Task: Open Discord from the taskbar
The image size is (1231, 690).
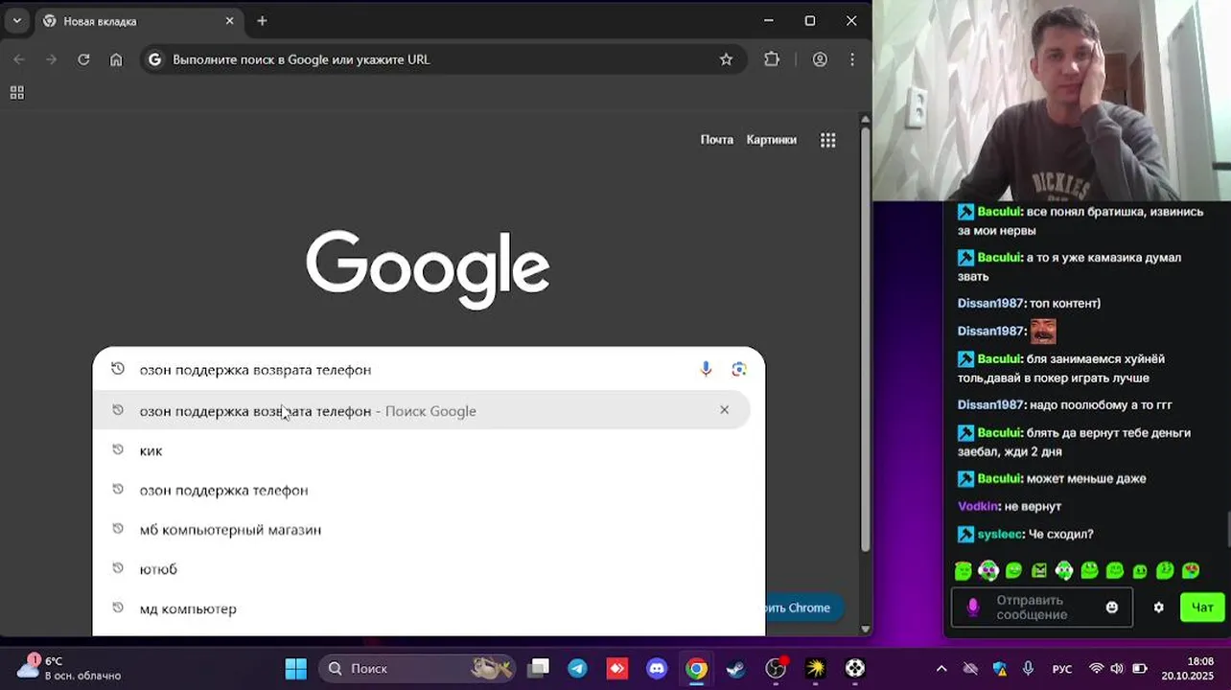Action: click(x=657, y=668)
